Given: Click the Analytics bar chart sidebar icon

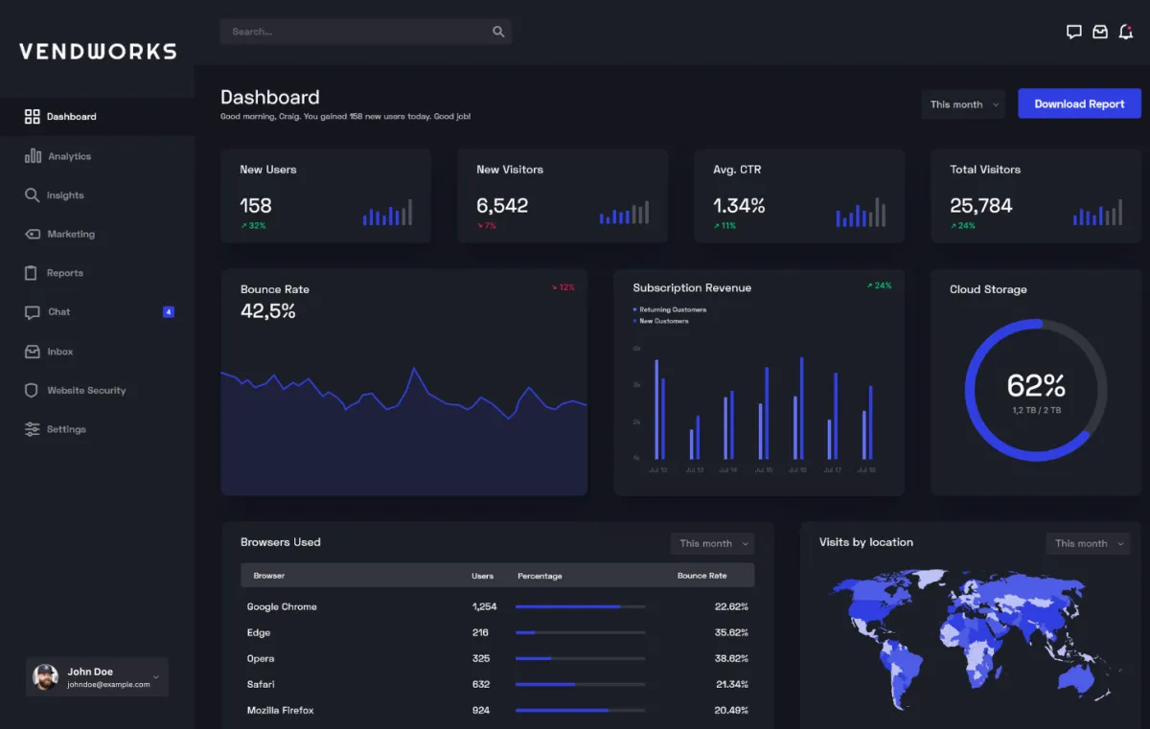Looking at the screenshot, I should pos(33,156).
